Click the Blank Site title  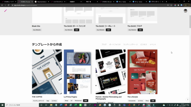point(36,26)
